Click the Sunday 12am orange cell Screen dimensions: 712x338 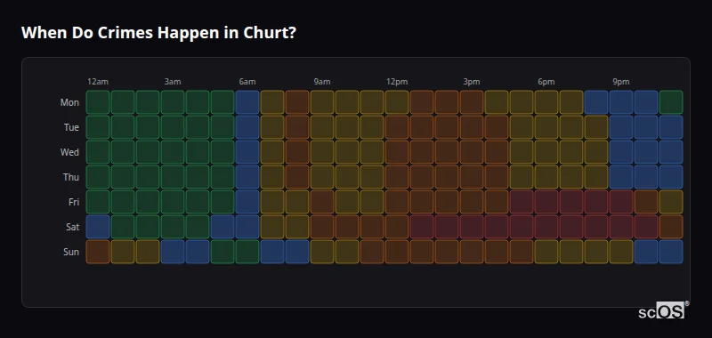[98, 252]
